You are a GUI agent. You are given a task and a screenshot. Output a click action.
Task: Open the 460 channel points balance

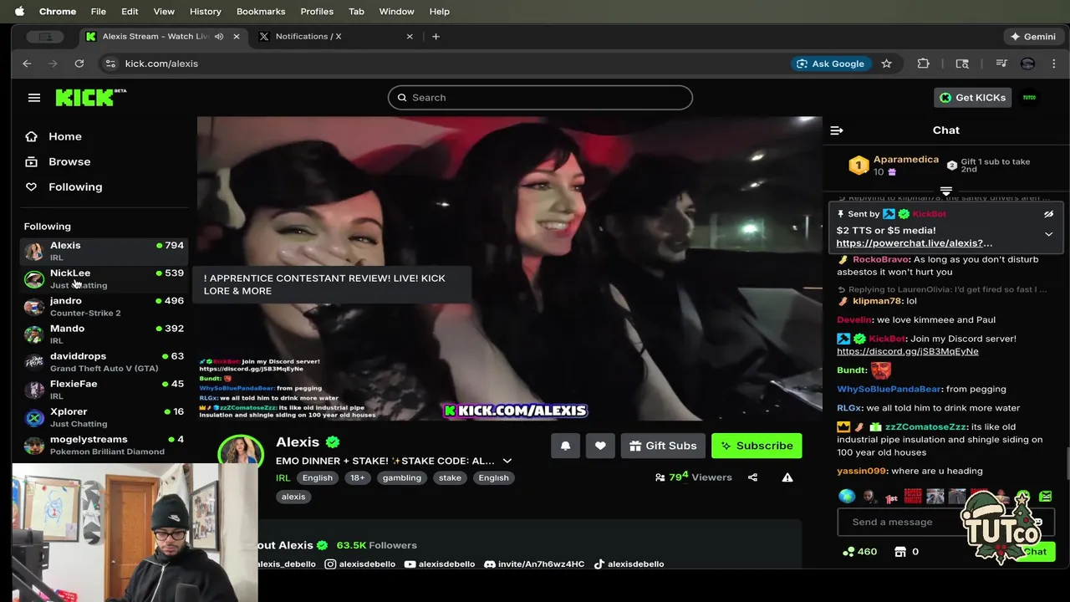[x=859, y=552]
